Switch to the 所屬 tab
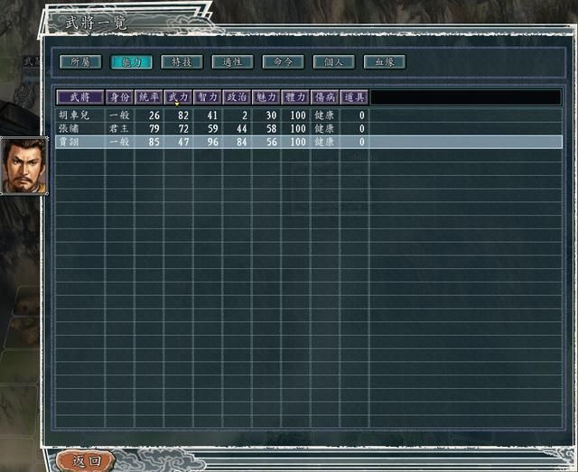This screenshot has width=578, height=472. tap(80, 62)
